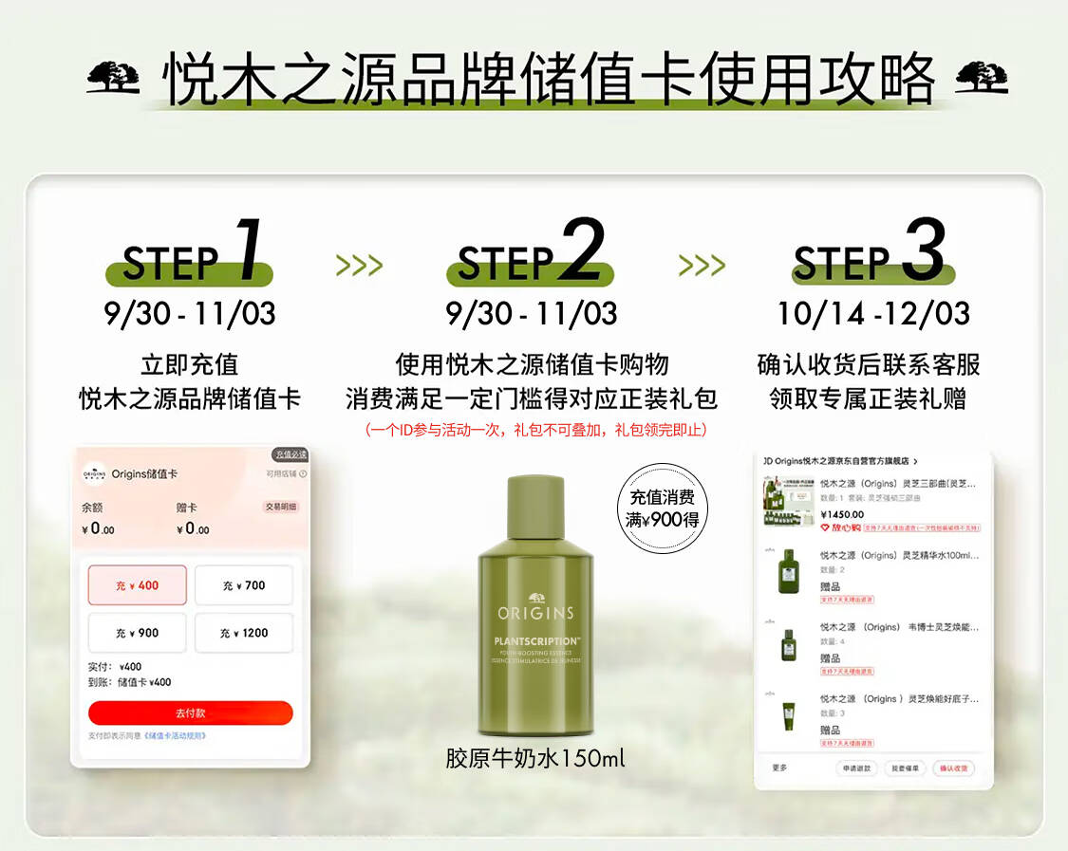Click the right tree logo beside headline
This screenshot has width=1068, height=851.
point(982,76)
